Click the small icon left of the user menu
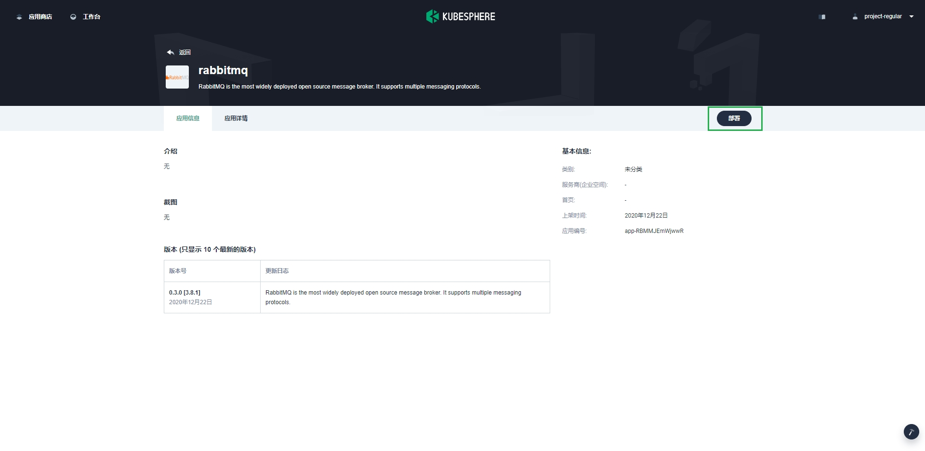This screenshot has width=925, height=451. pyautogui.click(x=822, y=17)
